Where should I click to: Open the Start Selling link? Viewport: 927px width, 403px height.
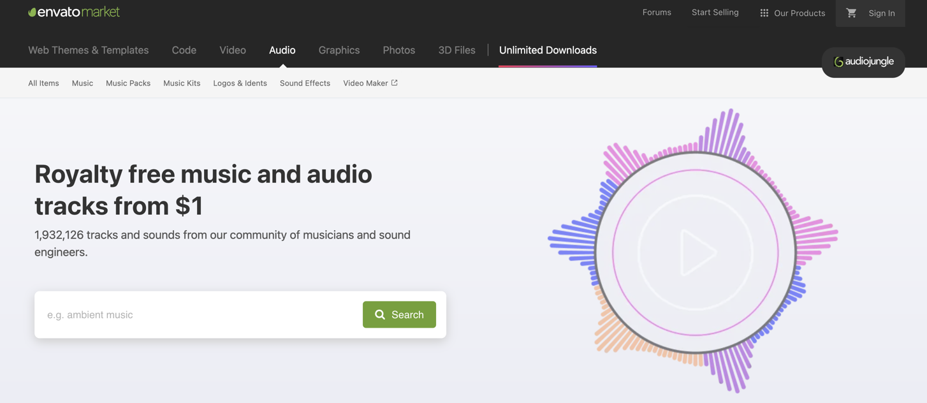pos(715,13)
